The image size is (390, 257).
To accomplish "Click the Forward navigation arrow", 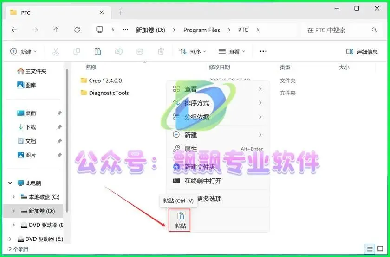I will pos(35,30).
